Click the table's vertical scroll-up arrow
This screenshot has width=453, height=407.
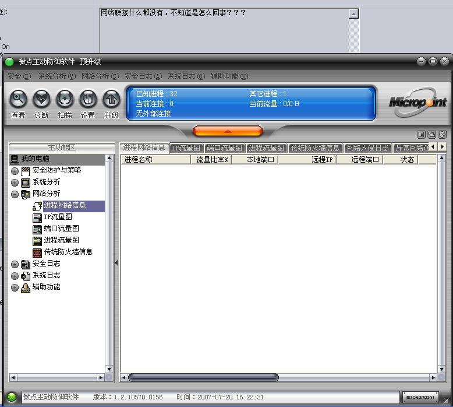(x=441, y=158)
